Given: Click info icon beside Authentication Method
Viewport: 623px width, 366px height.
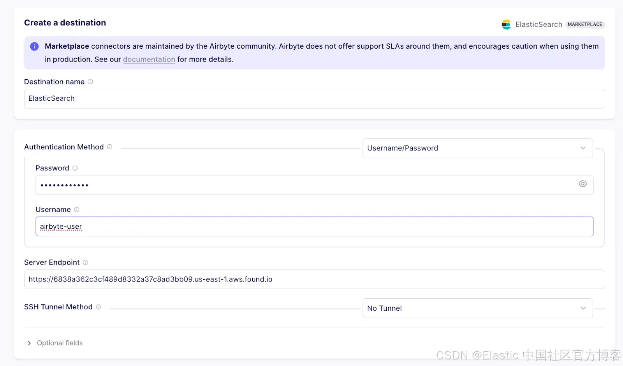Looking at the screenshot, I should click(110, 147).
